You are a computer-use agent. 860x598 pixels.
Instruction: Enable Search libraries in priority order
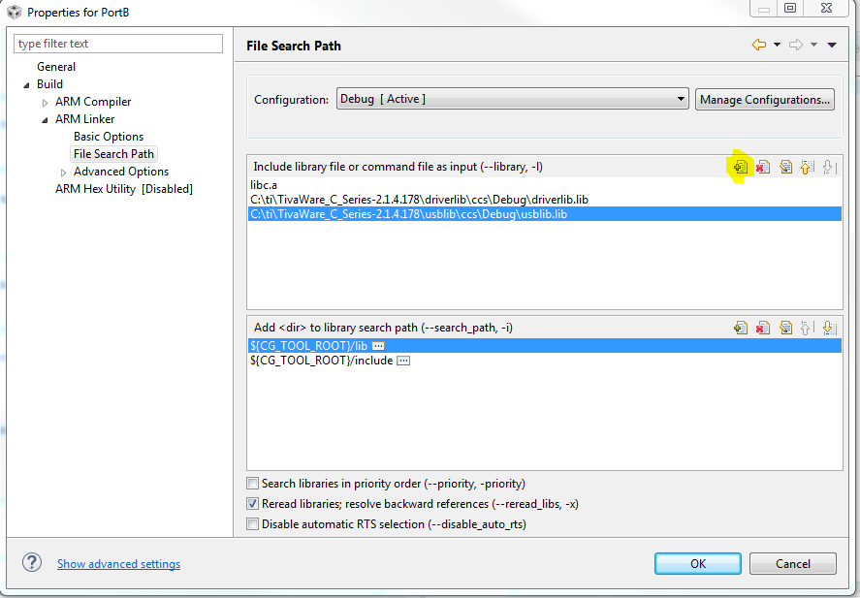[x=252, y=484]
